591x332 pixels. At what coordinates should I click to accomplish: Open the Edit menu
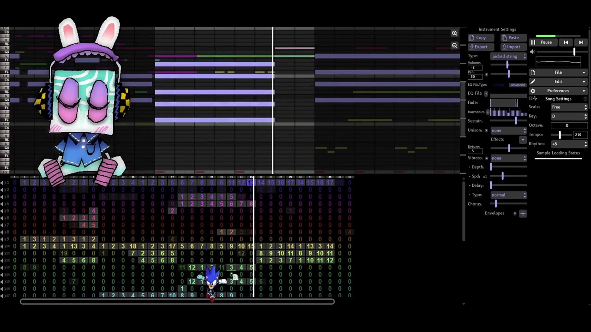point(558,82)
